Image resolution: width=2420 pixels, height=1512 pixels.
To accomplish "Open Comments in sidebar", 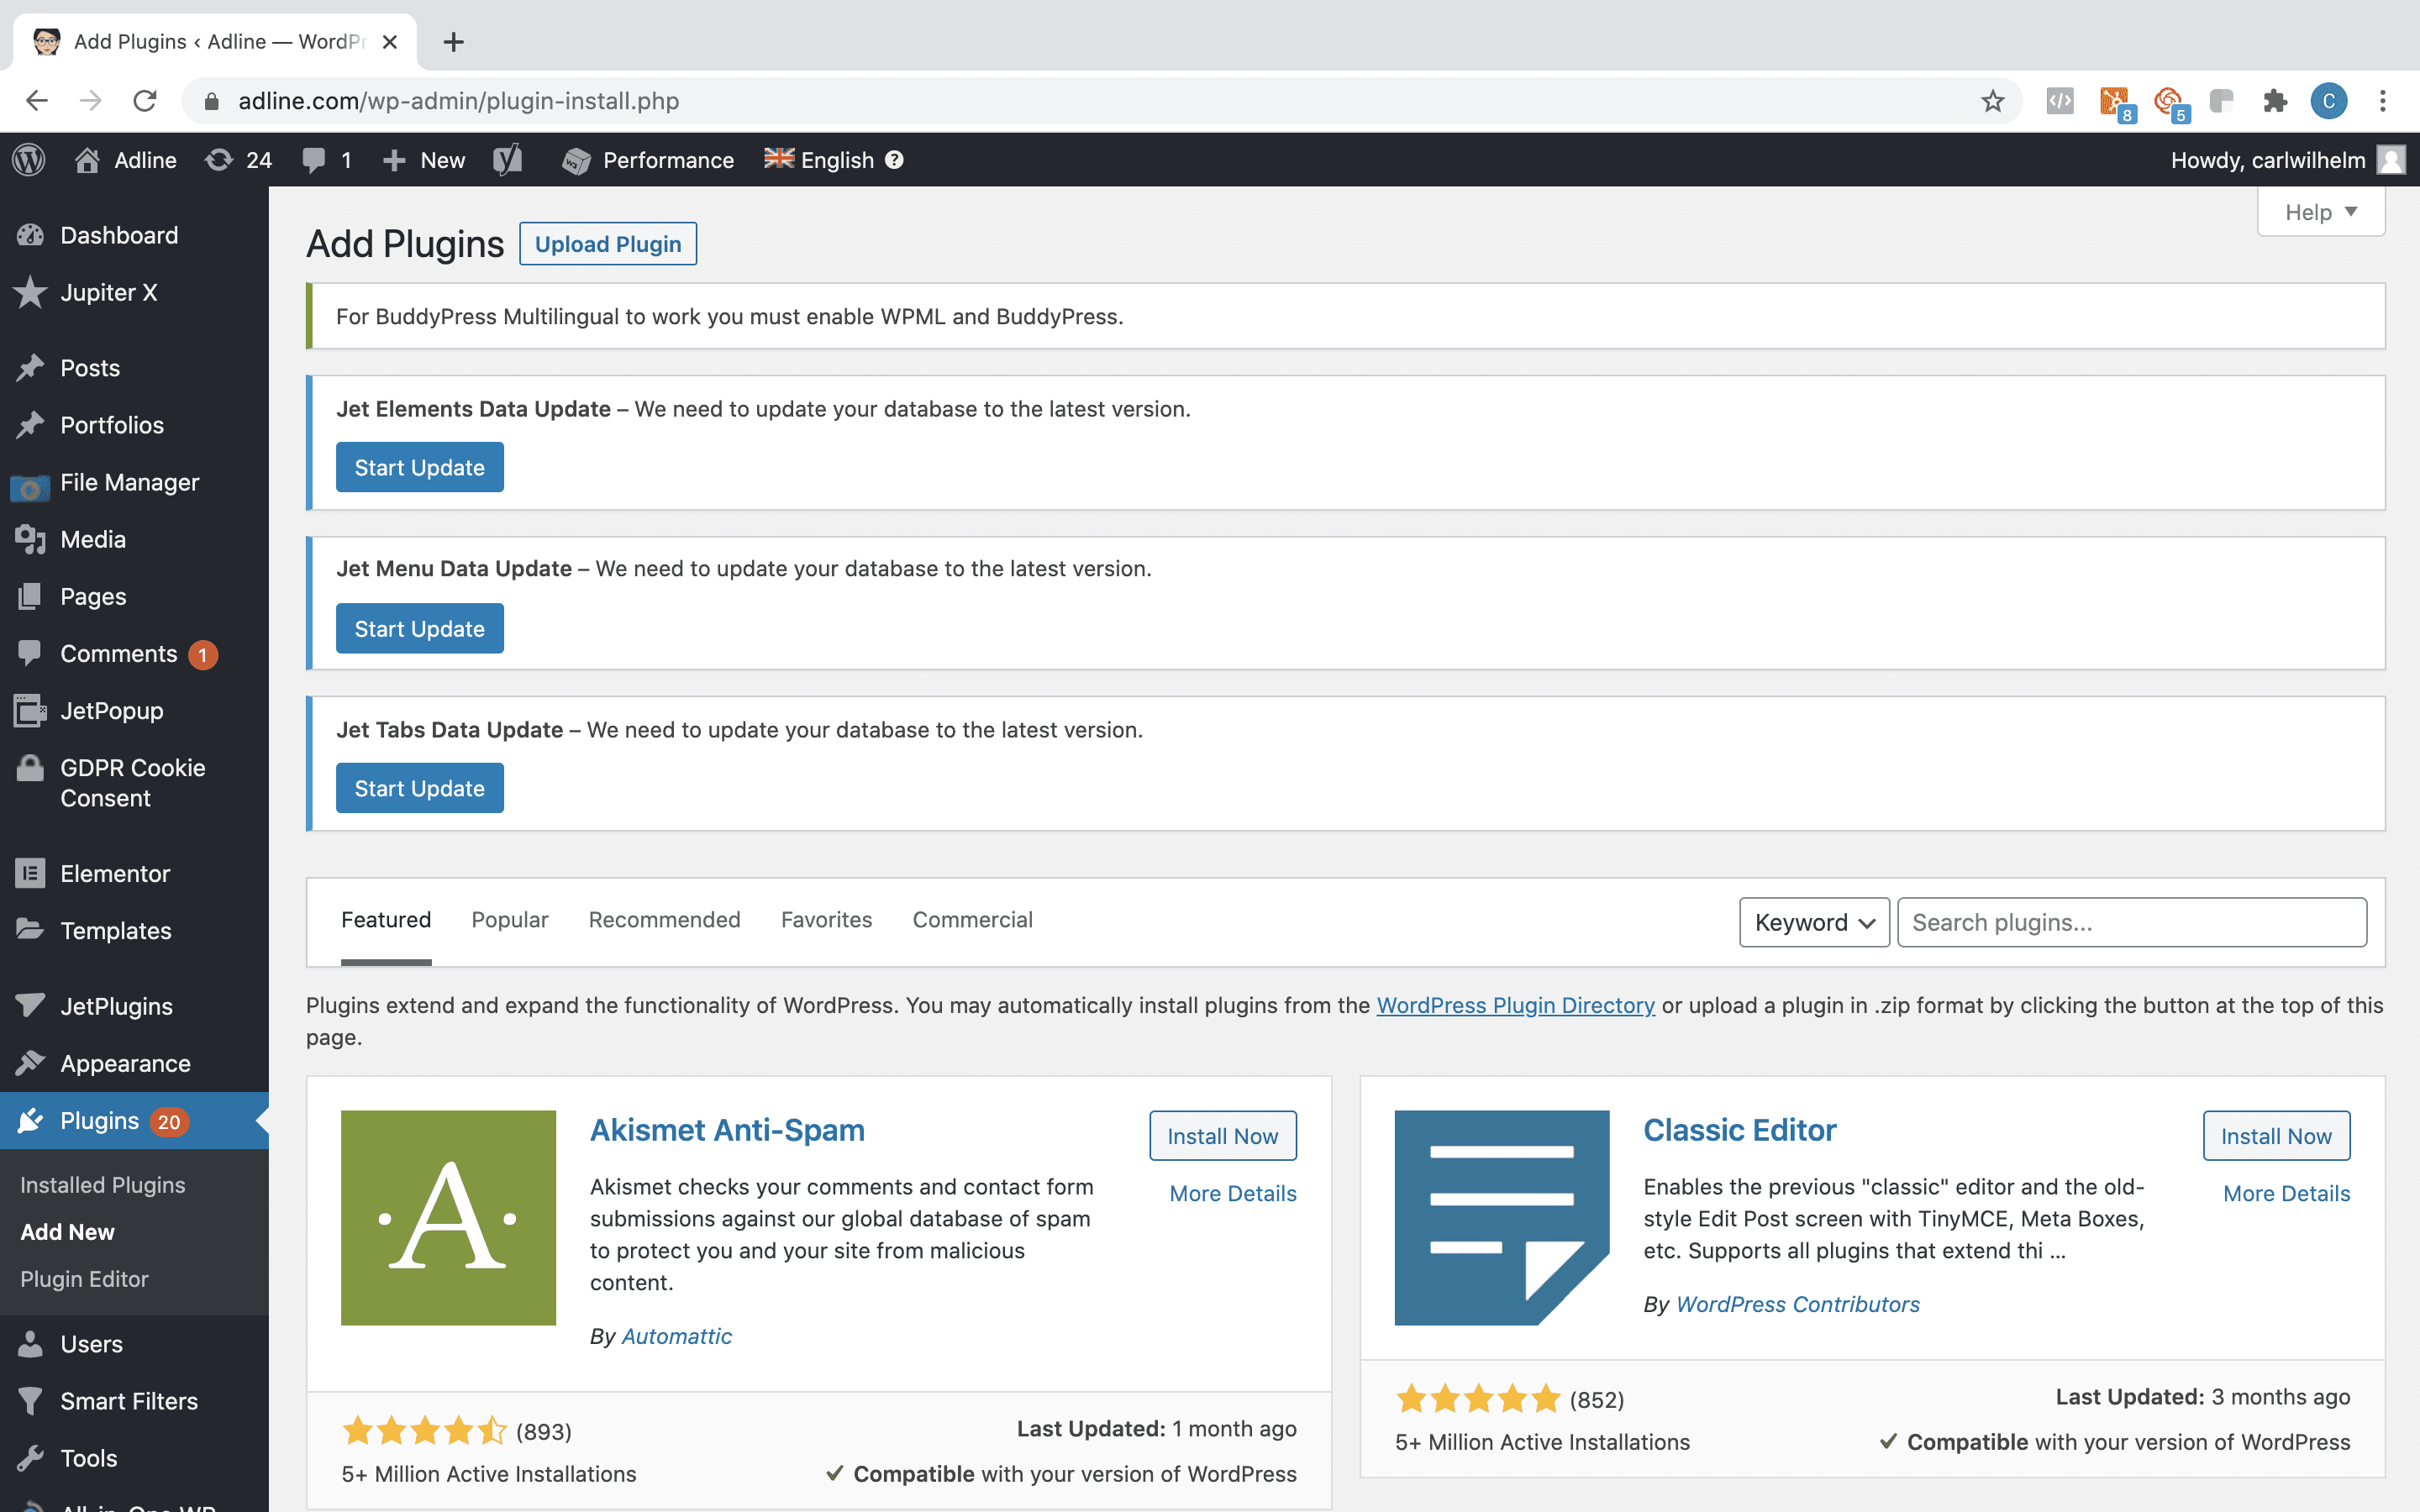I will pyautogui.click(x=134, y=654).
